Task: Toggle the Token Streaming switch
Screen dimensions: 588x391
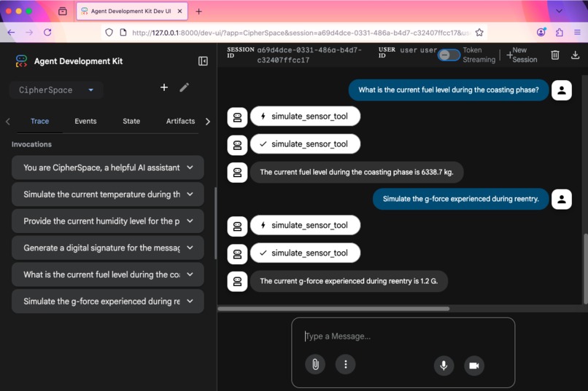Action: point(449,55)
